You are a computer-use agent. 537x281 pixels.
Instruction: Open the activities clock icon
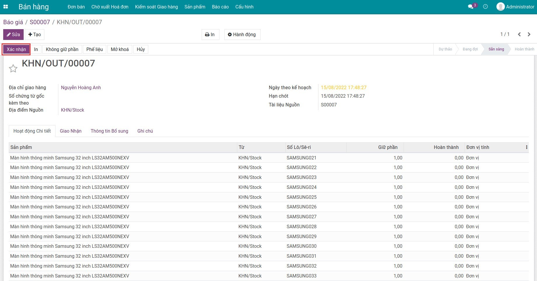click(x=485, y=6)
